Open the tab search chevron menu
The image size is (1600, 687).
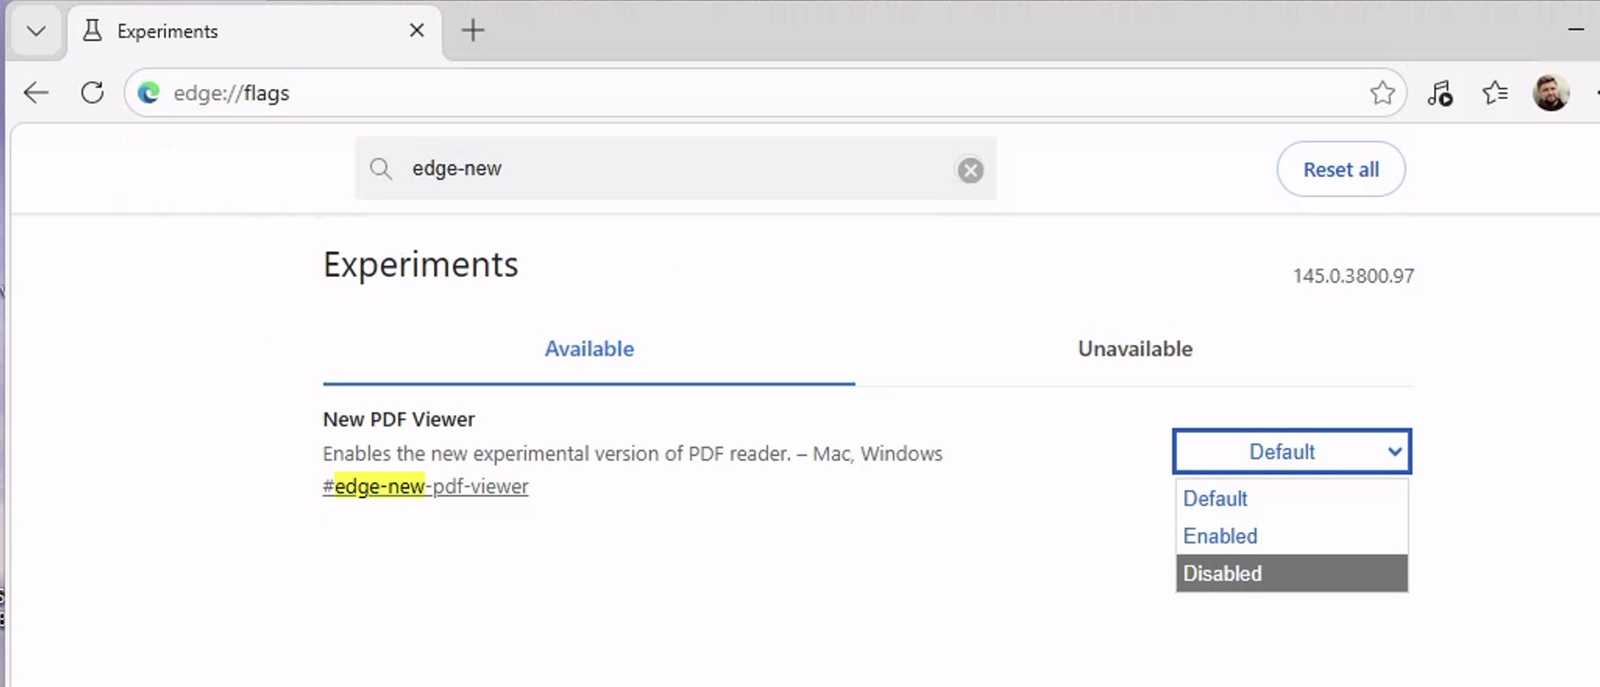36,31
